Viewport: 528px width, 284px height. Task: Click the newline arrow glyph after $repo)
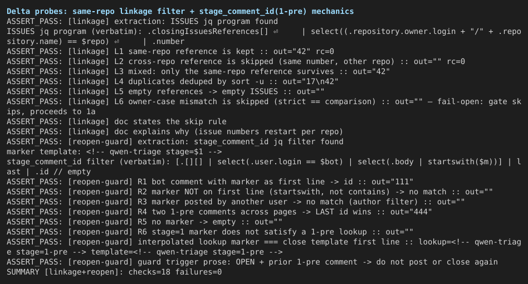(117, 42)
